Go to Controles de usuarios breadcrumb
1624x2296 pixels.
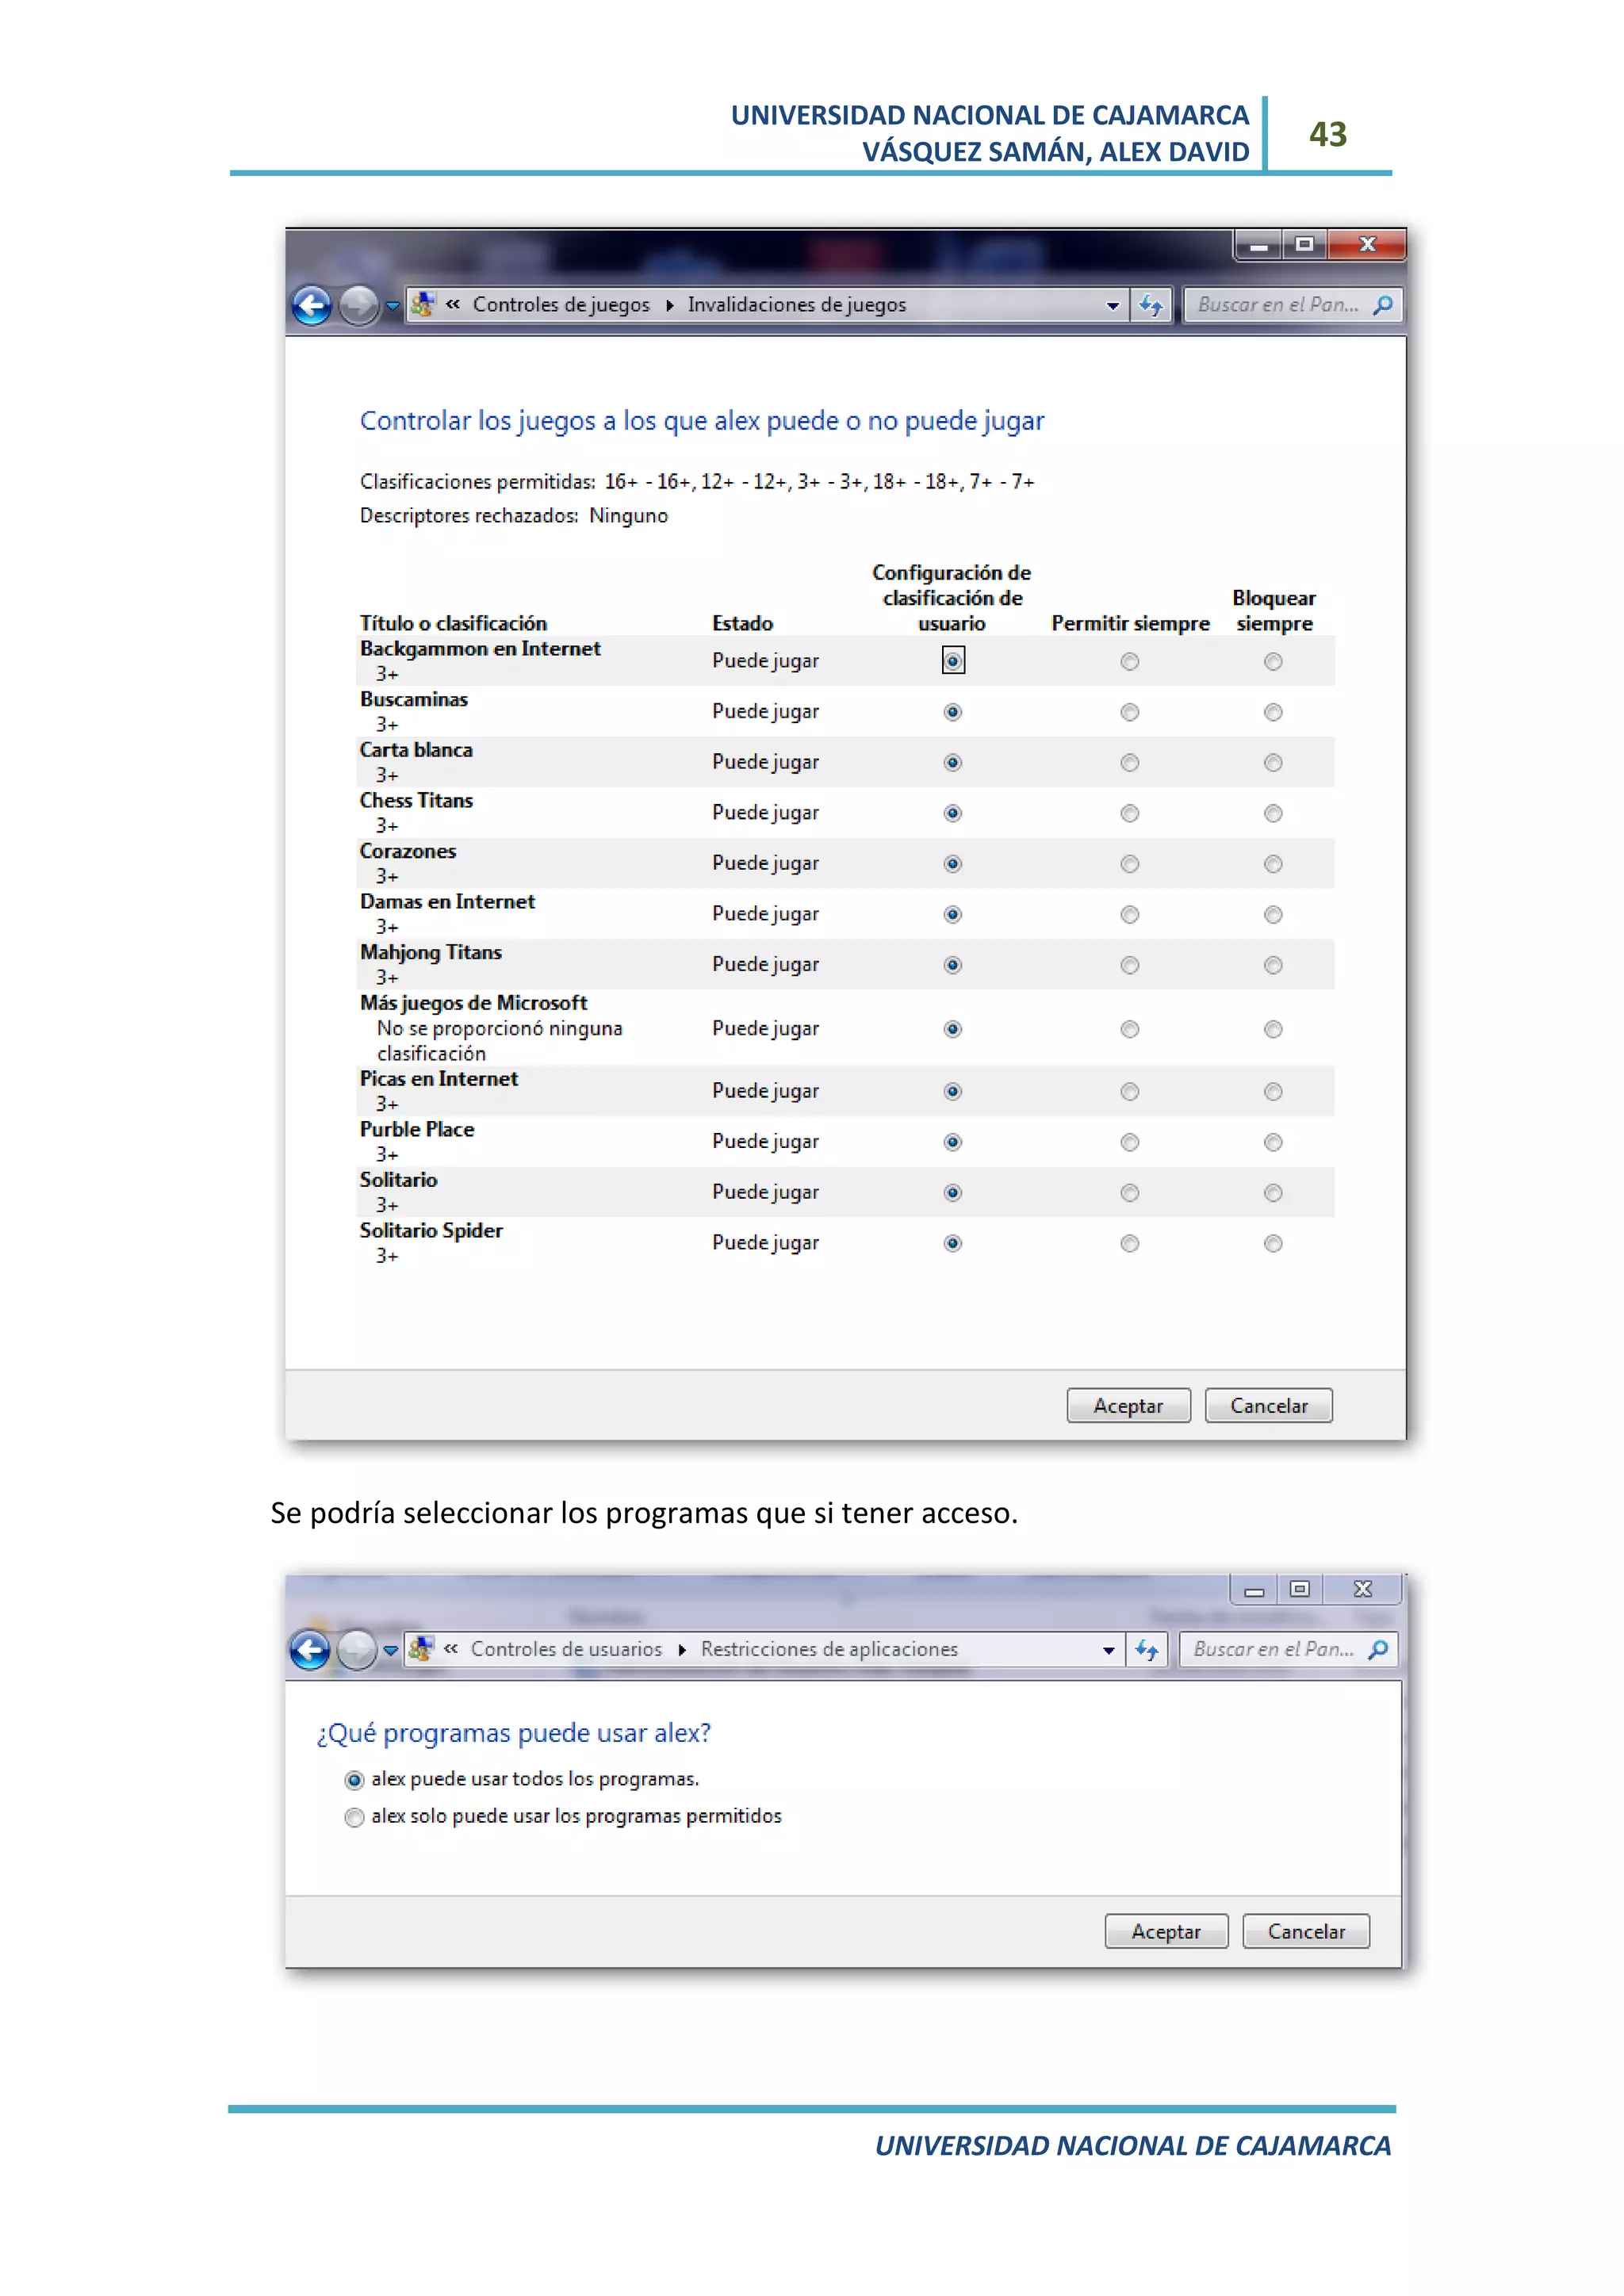(566, 1649)
